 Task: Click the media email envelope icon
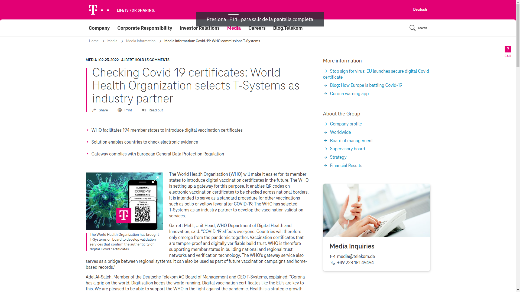coord(333,257)
